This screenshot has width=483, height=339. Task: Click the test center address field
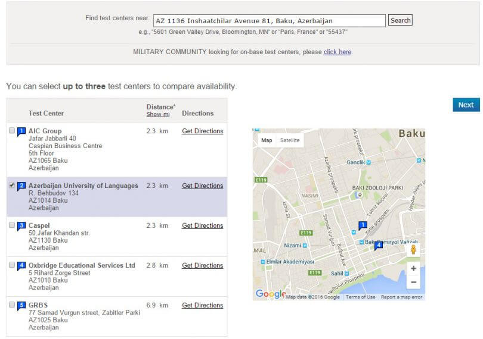[269, 21]
